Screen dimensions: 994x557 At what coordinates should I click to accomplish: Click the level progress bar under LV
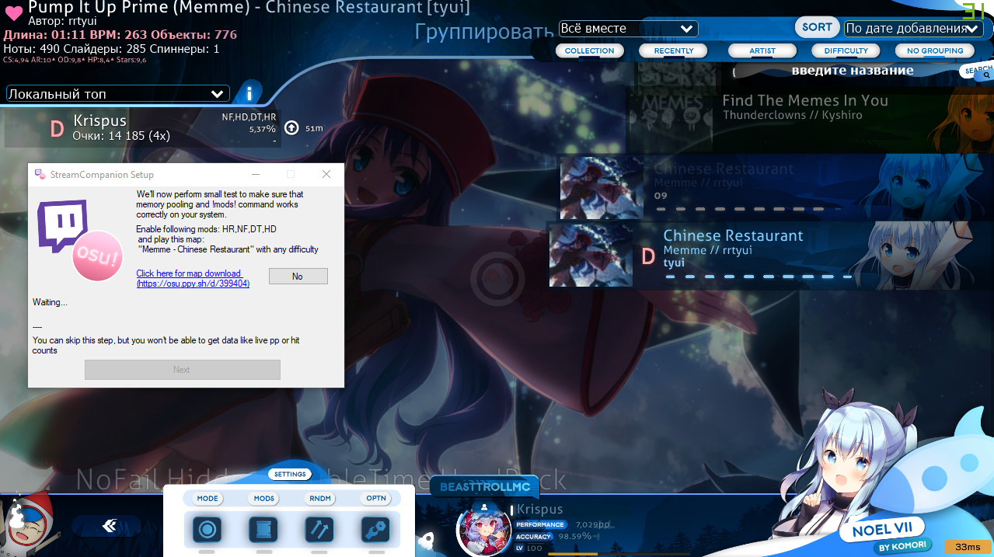(x=619, y=553)
